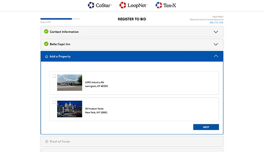Call customer service number 888-770-7332

[216, 22]
